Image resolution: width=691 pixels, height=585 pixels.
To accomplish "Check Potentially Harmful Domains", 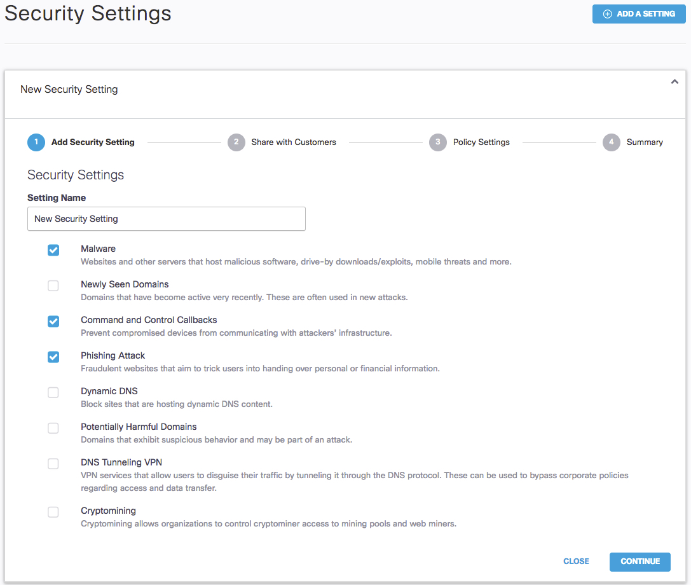I will (53, 428).
